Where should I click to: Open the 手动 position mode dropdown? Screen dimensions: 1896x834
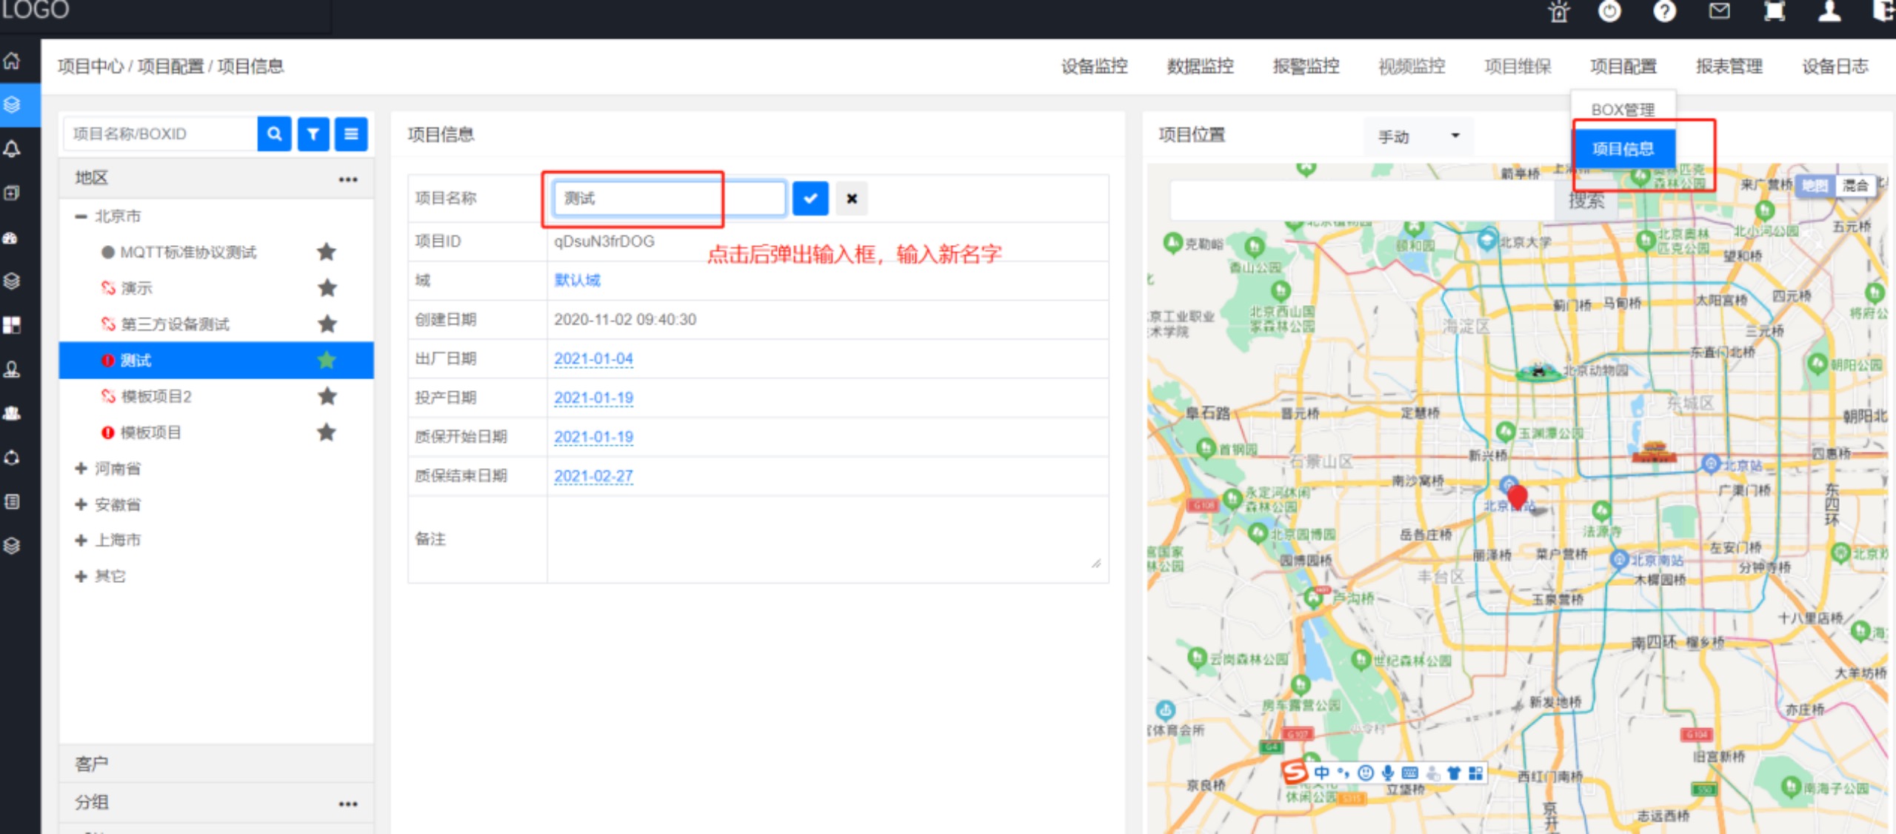click(1418, 136)
